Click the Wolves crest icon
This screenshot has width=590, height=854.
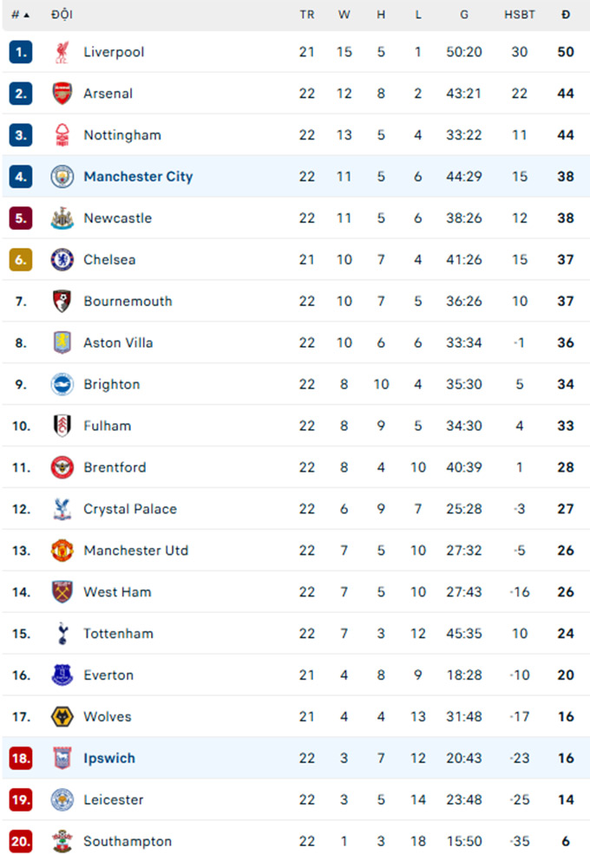62,717
